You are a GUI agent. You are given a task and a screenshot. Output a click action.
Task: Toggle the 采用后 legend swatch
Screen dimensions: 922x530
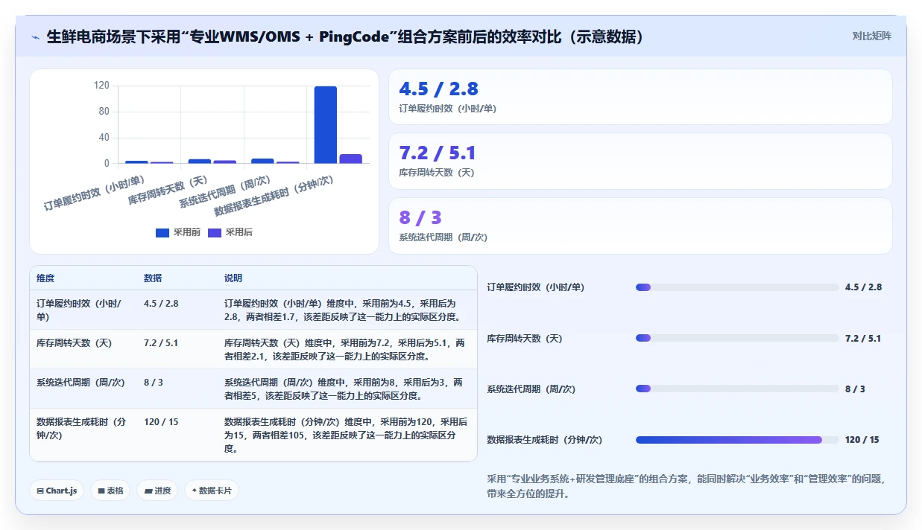(215, 232)
